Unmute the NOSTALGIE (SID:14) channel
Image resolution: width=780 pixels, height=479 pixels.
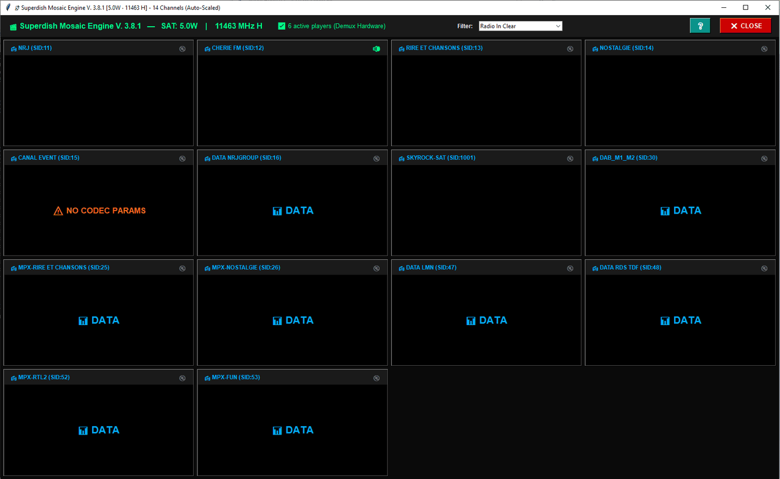pyautogui.click(x=764, y=49)
